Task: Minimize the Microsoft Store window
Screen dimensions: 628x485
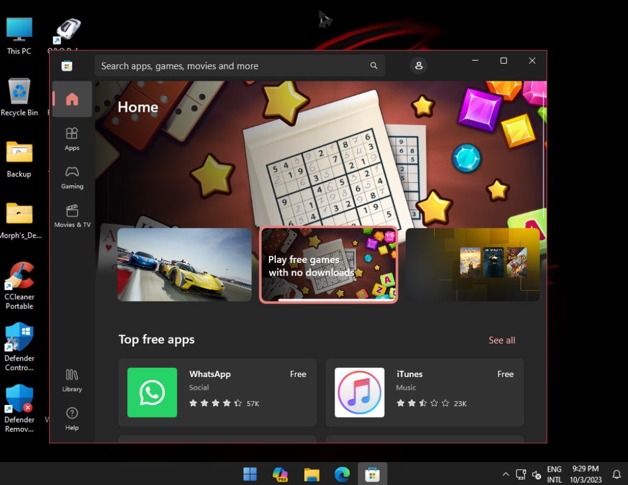Action: coord(475,61)
